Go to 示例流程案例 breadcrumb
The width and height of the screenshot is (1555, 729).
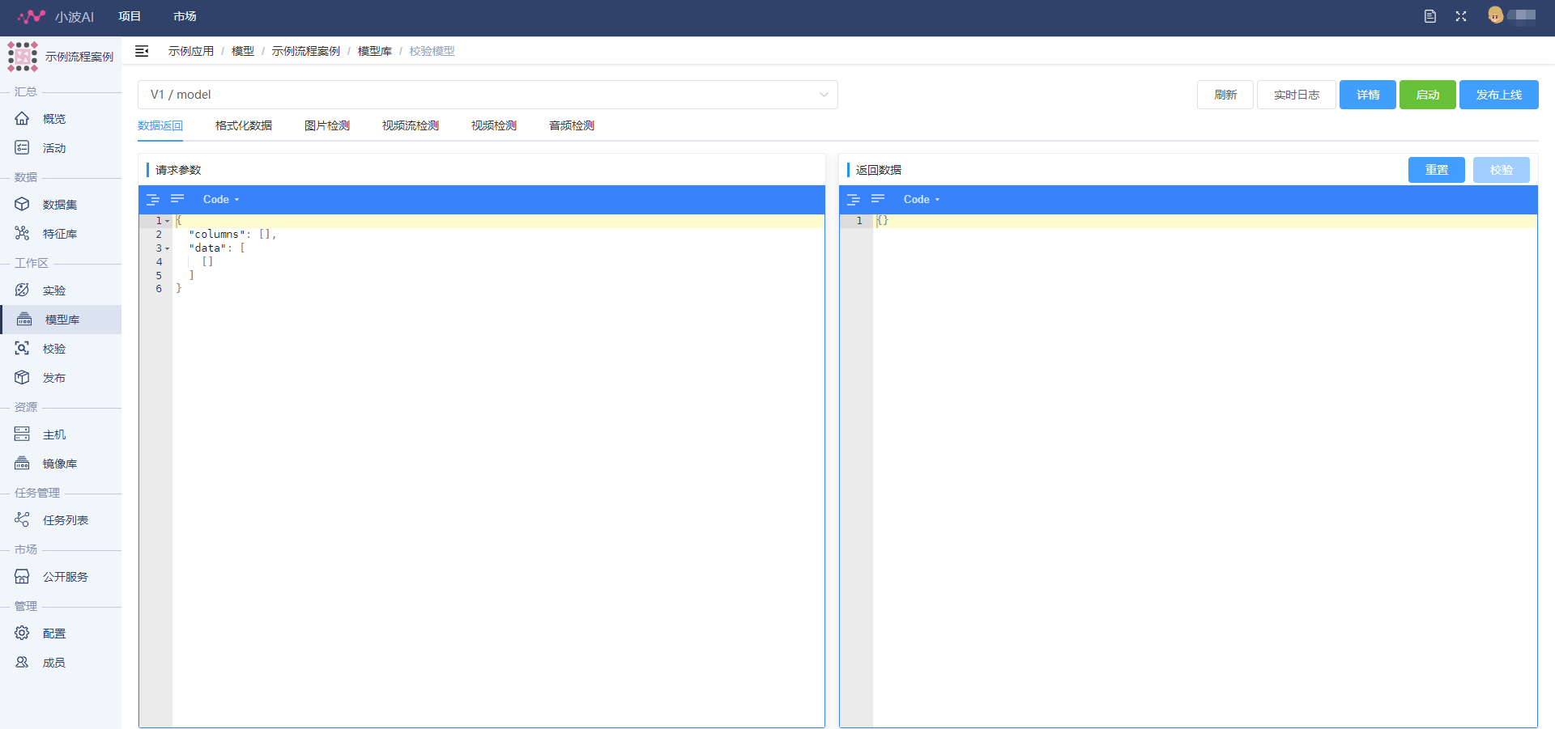pyautogui.click(x=306, y=51)
